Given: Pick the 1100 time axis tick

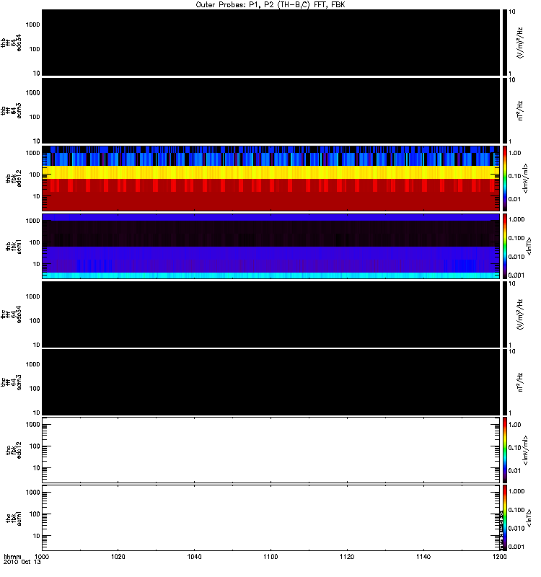Looking at the screenshot, I should point(270,558).
